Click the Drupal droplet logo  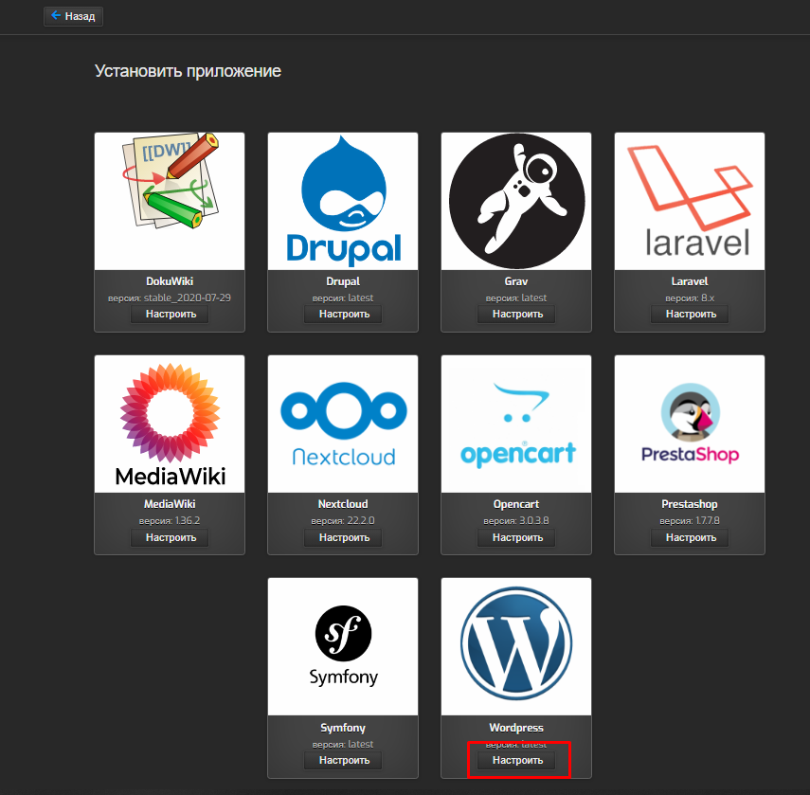point(343,201)
